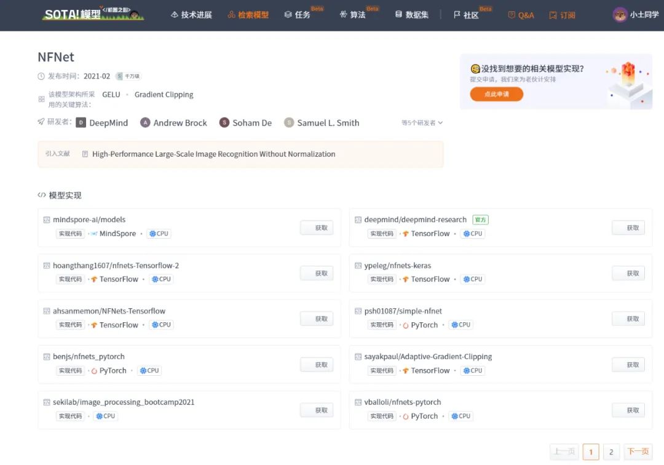Screen dimensions: 664x465
Task: Go to page 2 of implementations
Action: [x=611, y=452]
